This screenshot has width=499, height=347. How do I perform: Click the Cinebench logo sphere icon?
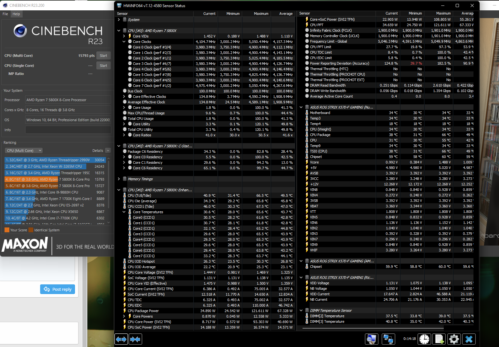point(20,31)
